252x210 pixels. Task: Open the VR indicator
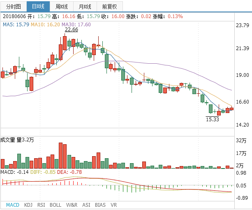pyautogui.click(x=114, y=205)
